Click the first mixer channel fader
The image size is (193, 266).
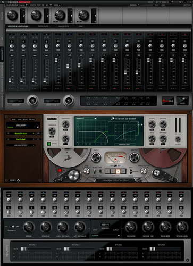click(10, 80)
